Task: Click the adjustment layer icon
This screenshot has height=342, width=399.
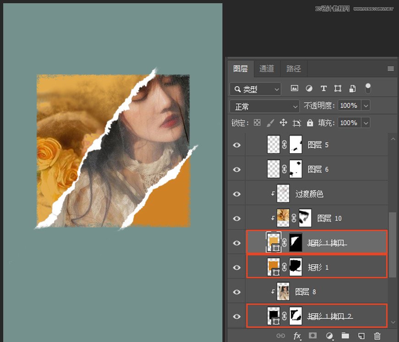Action: [330, 336]
